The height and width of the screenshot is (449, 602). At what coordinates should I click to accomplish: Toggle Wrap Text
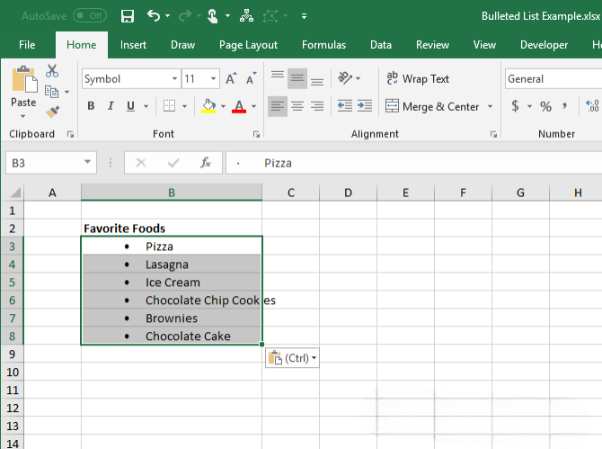coord(418,79)
